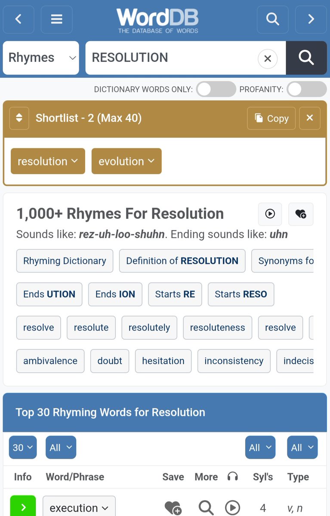This screenshot has width=330, height=516.
Task: Go forward with the right arrow button
Action: (x=311, y=19)
